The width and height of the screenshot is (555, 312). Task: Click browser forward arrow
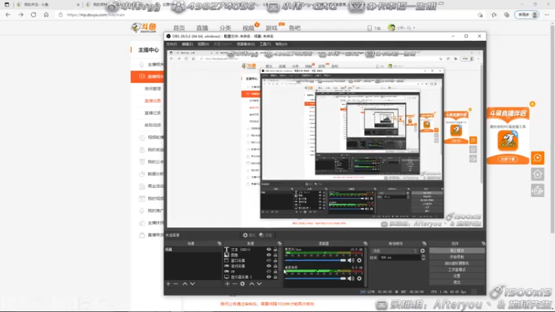(21, 15)
